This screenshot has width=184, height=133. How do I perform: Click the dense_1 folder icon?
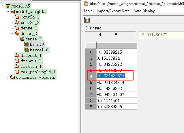[x=17, y=28]
